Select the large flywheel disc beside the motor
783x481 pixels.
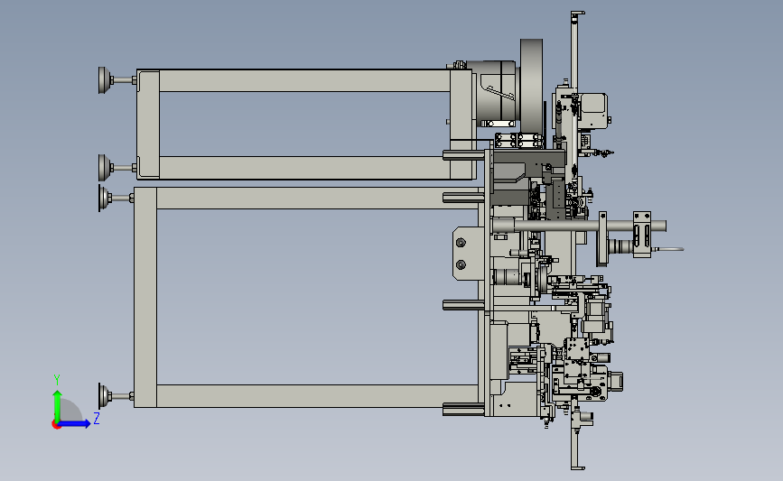[x=531, y=86]
